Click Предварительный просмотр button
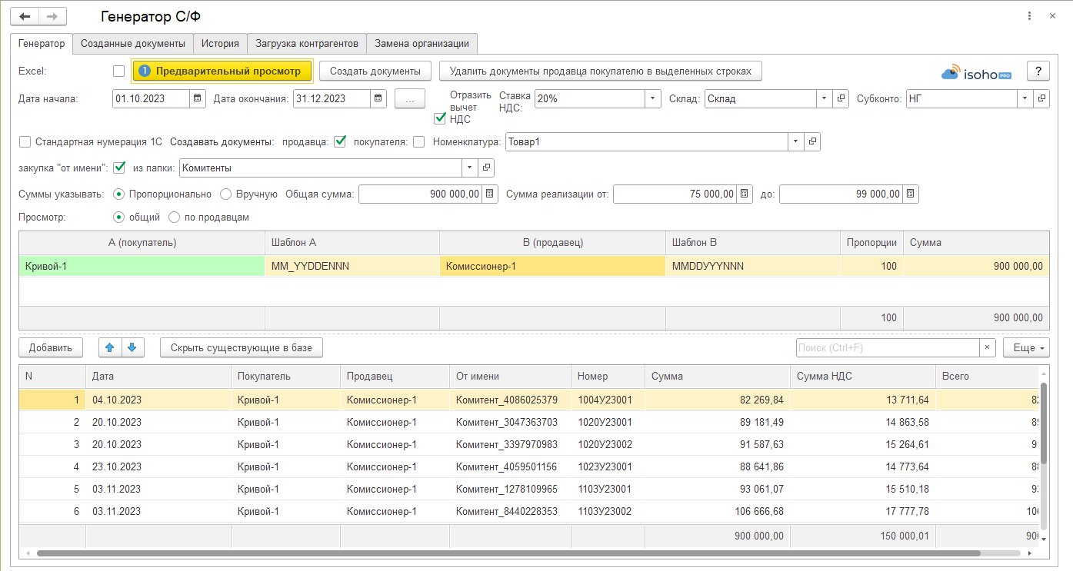Image resolution: width=1073 pixels, height=571 pixels. pos(222,71)
